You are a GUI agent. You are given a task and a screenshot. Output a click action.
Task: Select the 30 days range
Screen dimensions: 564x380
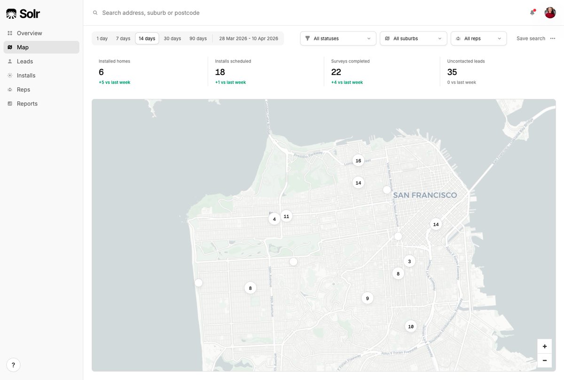coord(172,38)
